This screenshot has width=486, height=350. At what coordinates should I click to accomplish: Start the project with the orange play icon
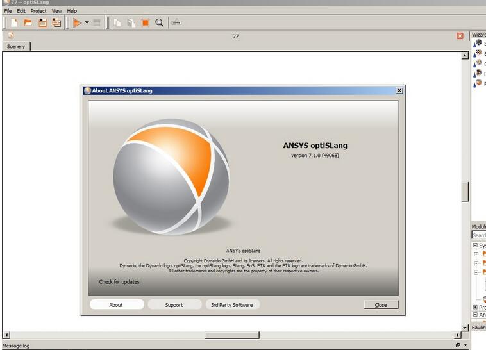pyautogui.click(x=77, y=22)
